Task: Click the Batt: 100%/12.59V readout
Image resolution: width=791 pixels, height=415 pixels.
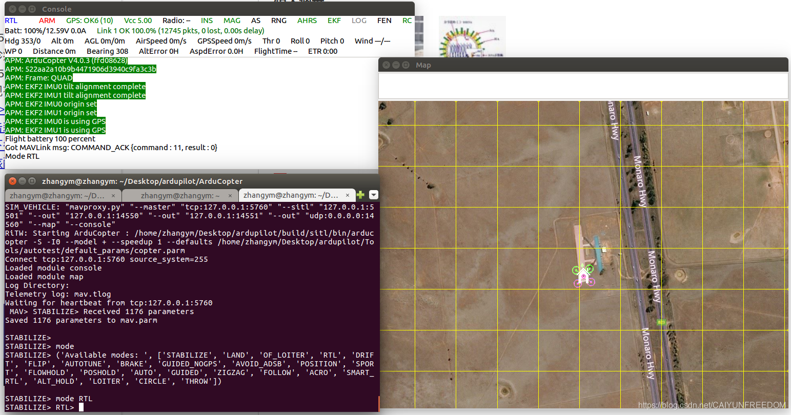Action: coord(46,31)
